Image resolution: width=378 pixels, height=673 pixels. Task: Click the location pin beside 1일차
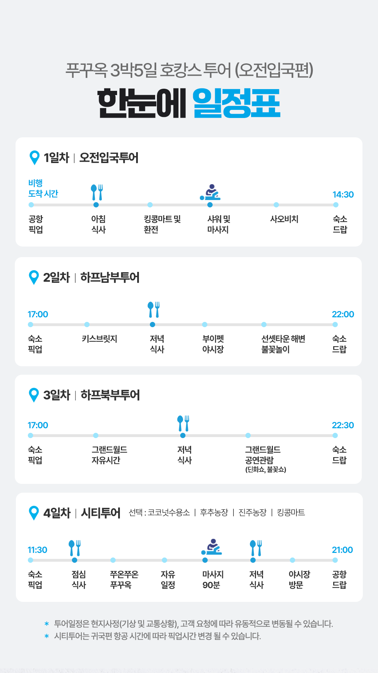tap(34, 157)
